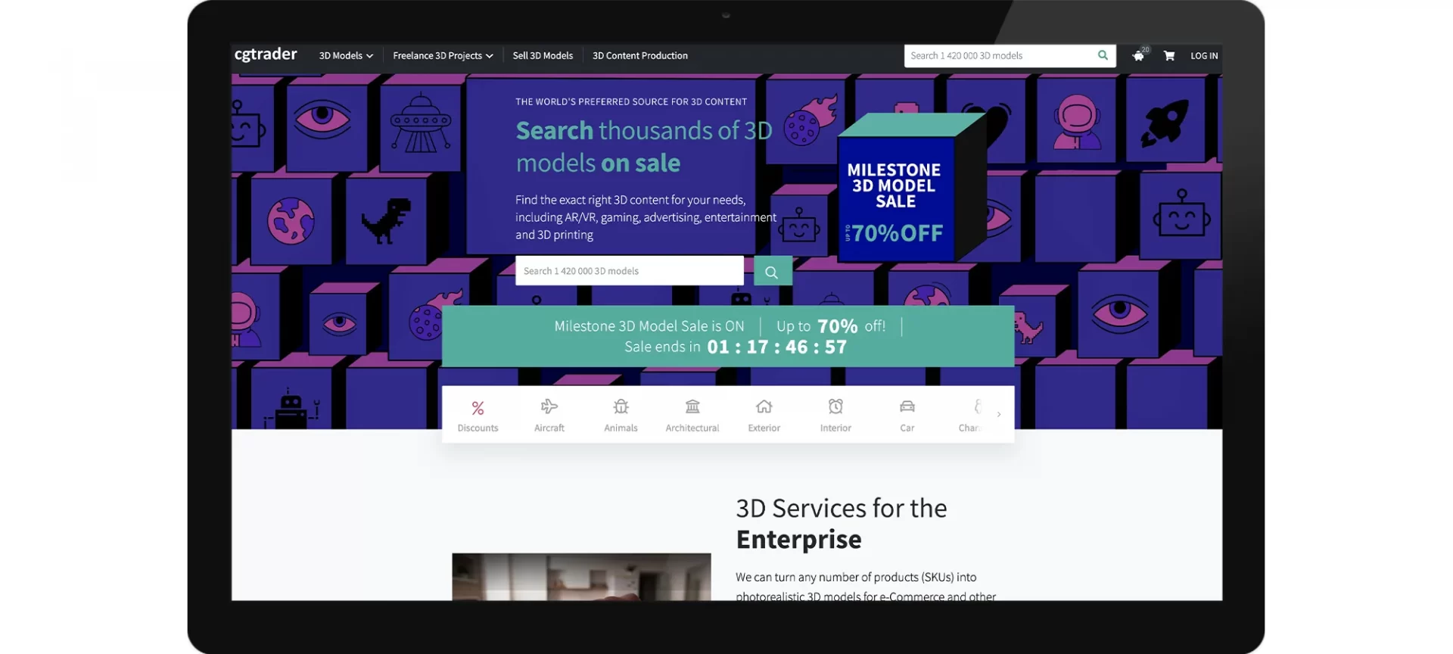The width and height of the screenshot is (1453, 654).
Task: Click '3D Services for the Enterprise' heading
Action: tap(842, 524)
